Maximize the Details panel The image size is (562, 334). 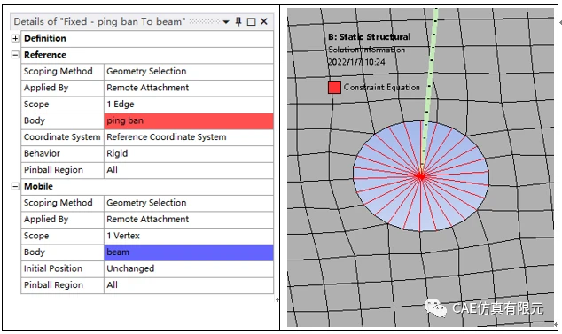tap(251, 22)
